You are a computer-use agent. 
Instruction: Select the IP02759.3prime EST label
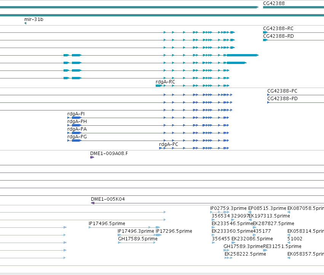pos(228,208)
